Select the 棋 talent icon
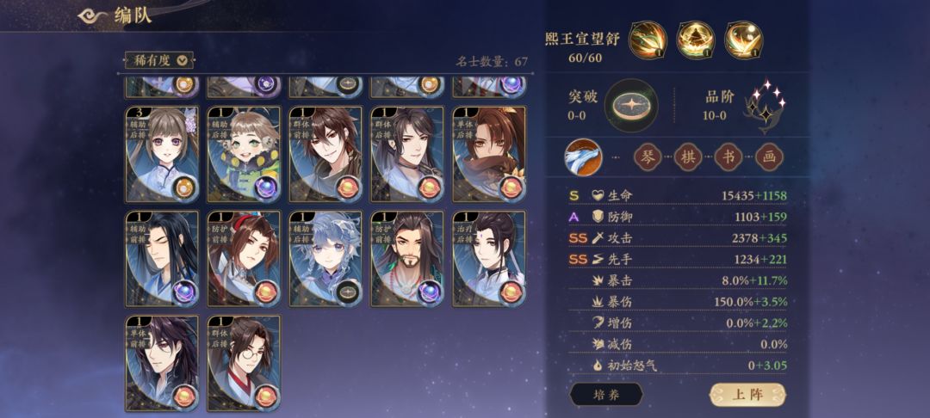930x418 pixels. click(x=688, y=157)
